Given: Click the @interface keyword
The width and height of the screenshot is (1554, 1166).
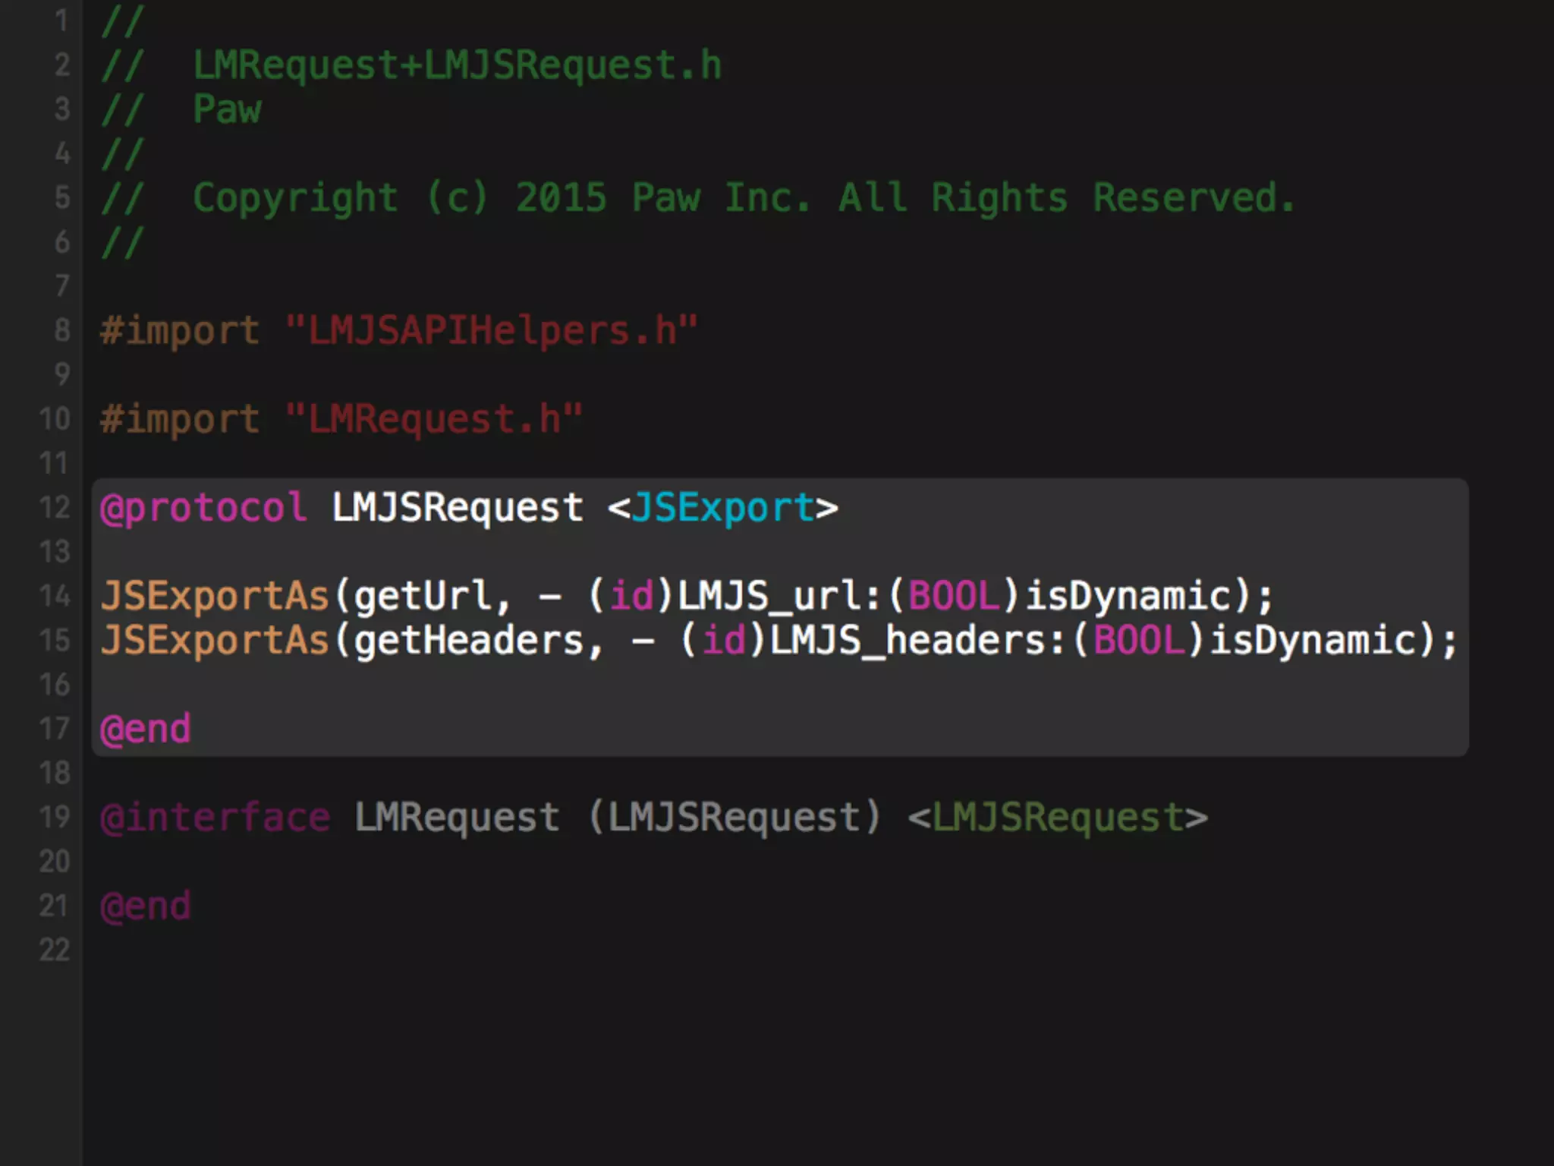Looking at the screenshot, I should (215, 818).
